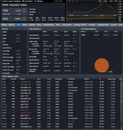The width and height of the screenshot is (123, 130).
Task: Click the chart options icon above the price graph
Action: (116, 1)
